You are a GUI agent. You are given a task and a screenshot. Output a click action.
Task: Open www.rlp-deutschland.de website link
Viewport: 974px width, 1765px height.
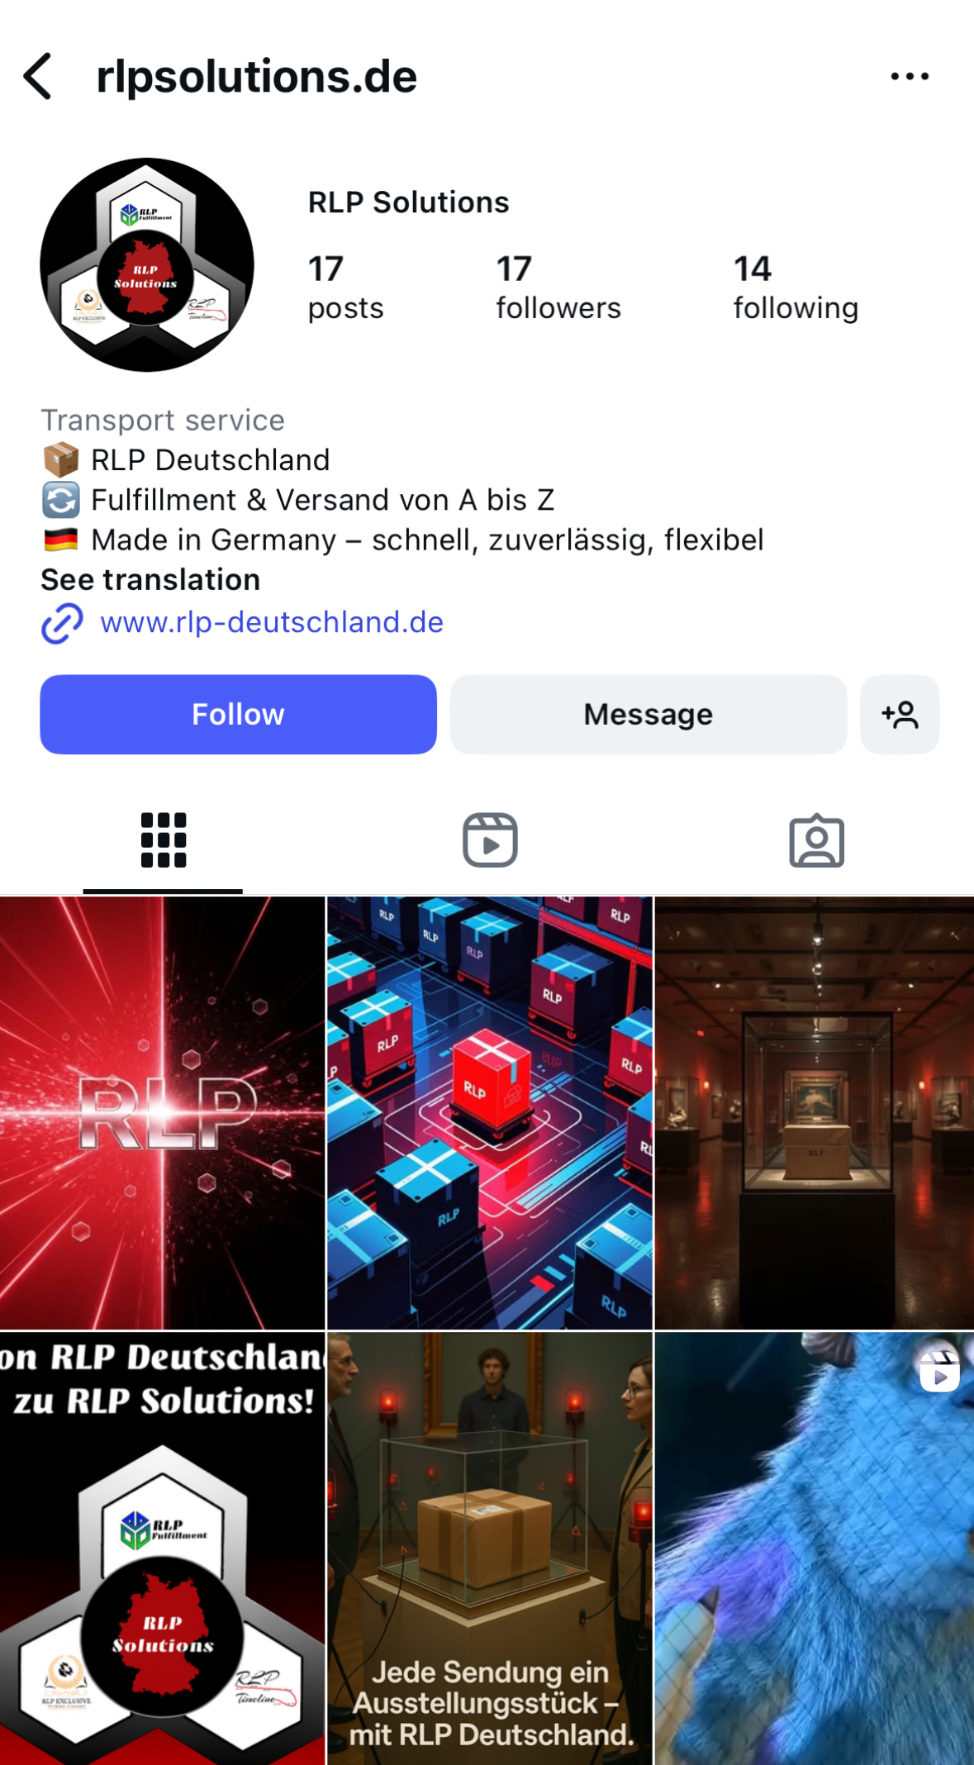(272, 622)
